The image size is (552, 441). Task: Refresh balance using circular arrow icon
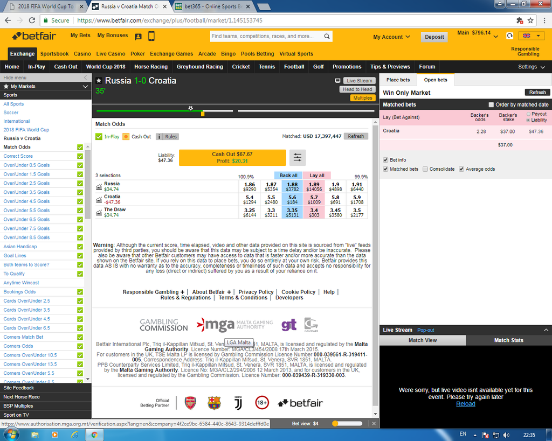tap(509, 36)
